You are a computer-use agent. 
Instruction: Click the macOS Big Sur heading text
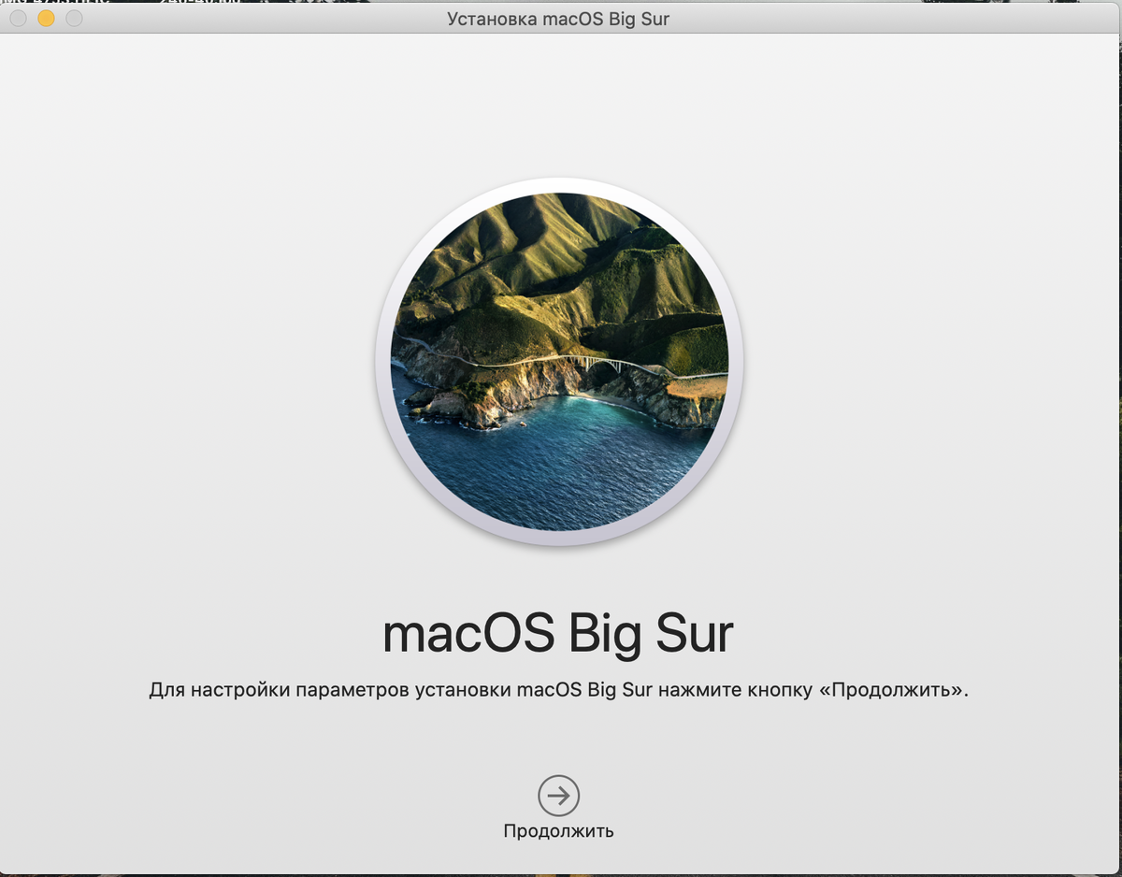(559, 631)
